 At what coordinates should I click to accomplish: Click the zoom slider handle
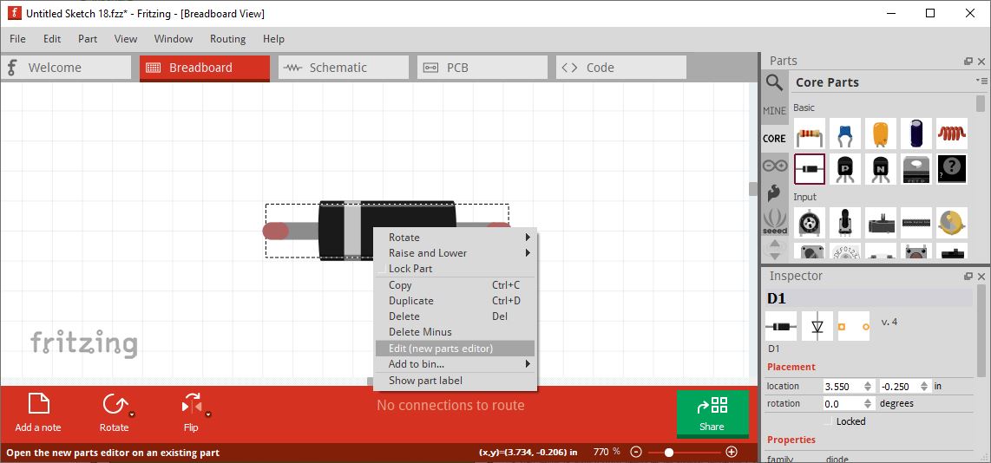point(669,453)
